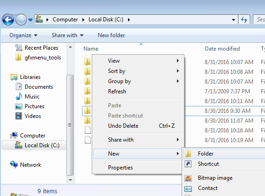
Task: Click the Forward navigation arrow button
Action: point(21,20)
